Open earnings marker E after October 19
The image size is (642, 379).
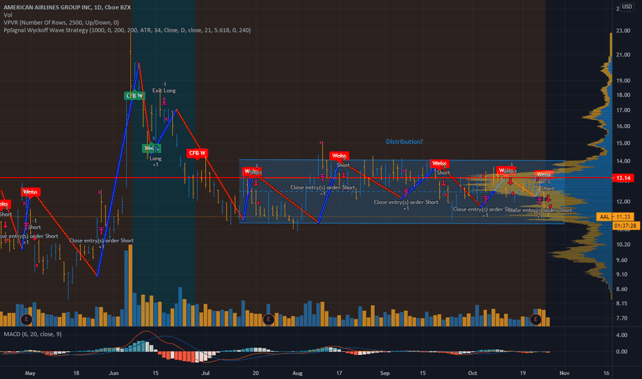535,319
